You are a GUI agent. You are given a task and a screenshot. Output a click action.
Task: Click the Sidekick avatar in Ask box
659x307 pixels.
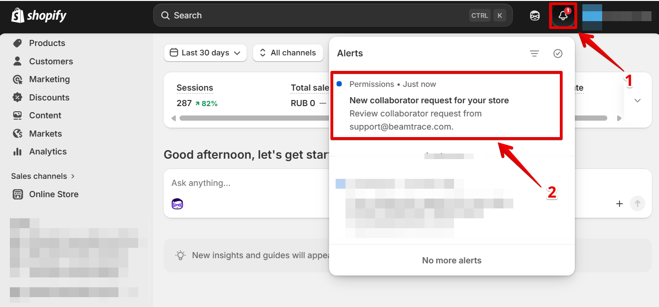(x=177, y=204)
